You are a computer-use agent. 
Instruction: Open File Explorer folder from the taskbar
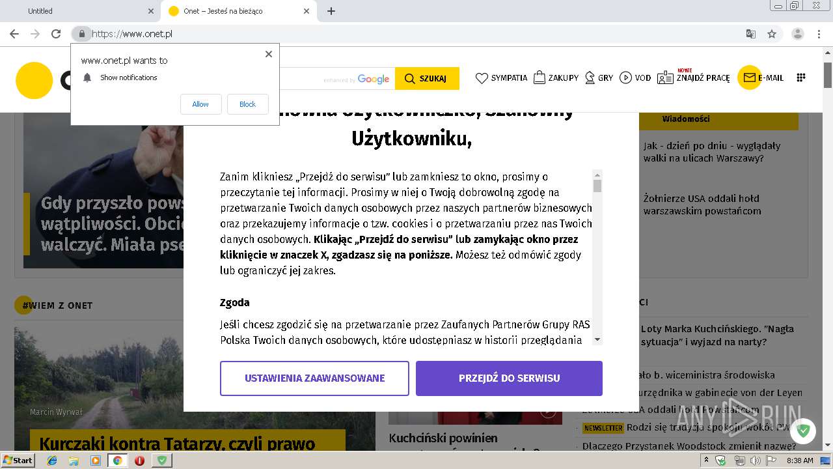74,461
